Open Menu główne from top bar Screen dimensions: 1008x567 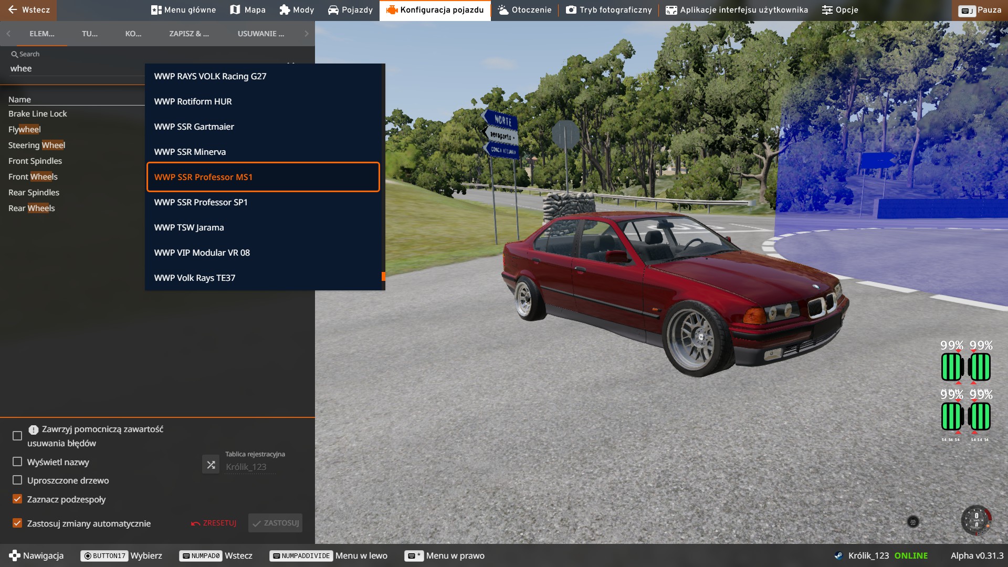coord(183,10)
